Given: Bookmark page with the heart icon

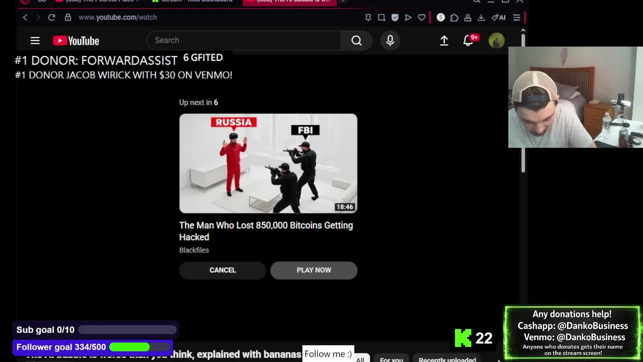Looking at the screenshot, I should tap(421, 18).
